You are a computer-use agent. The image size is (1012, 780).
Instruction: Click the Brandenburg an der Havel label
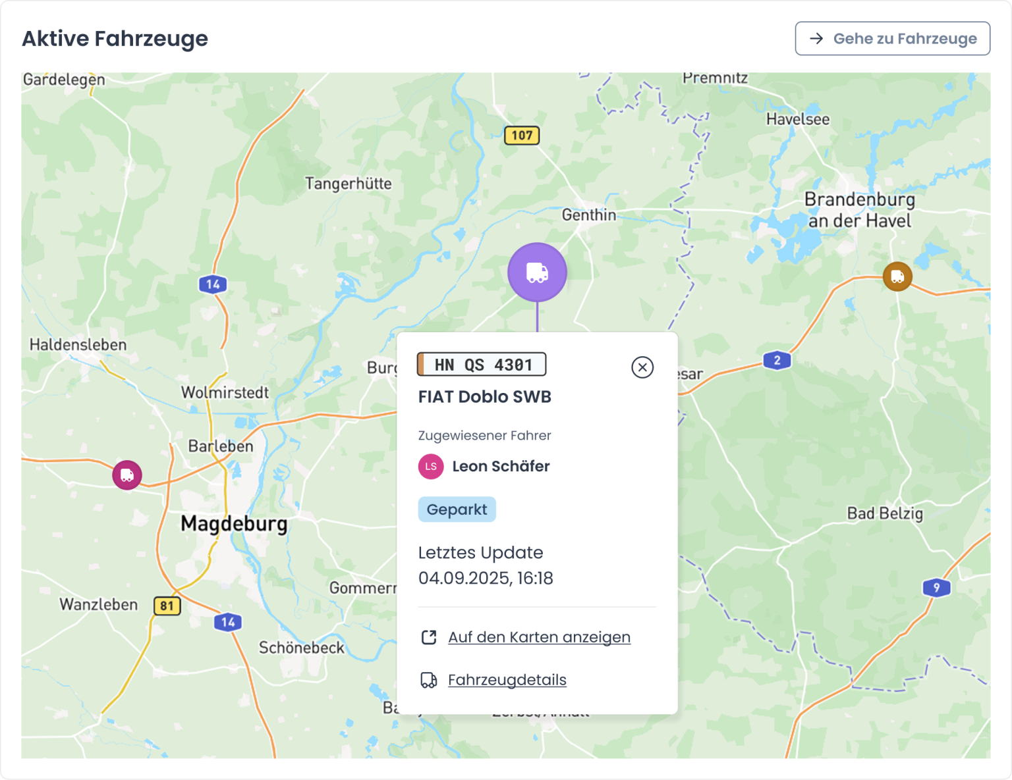coord(859,209)
